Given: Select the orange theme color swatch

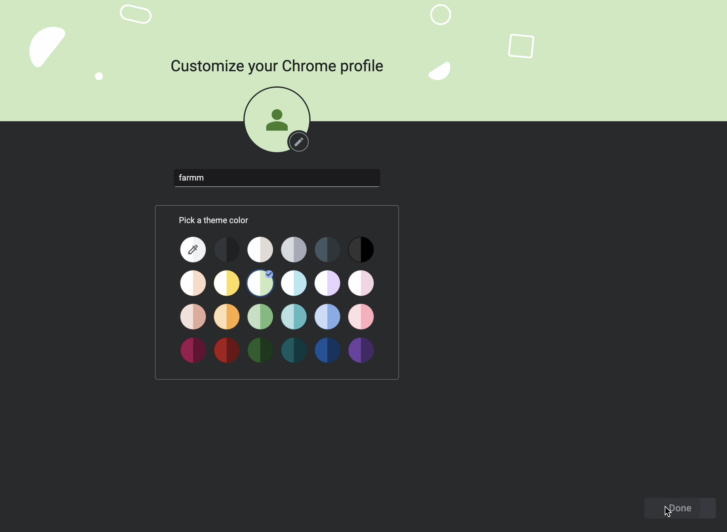Looking at the screenshot, I should point(227,317).
